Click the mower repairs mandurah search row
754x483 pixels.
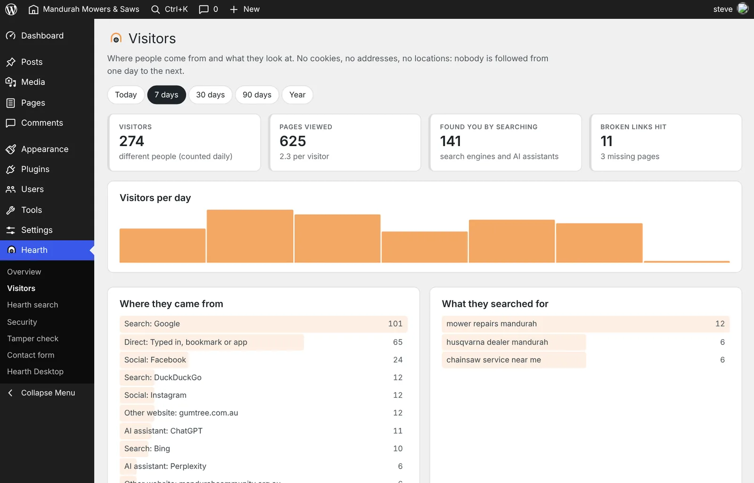coord(586,324)
